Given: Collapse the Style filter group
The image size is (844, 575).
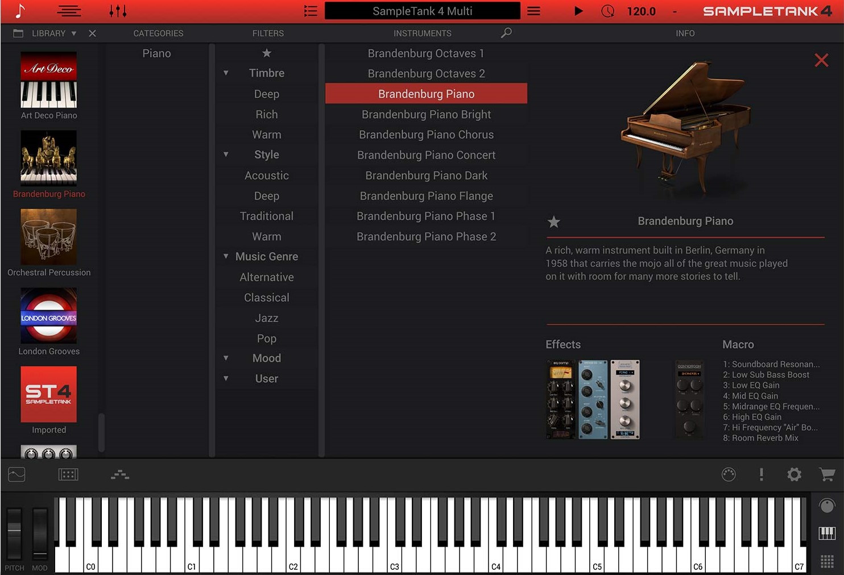Looking at the screenshot, I should coord(226,155).
